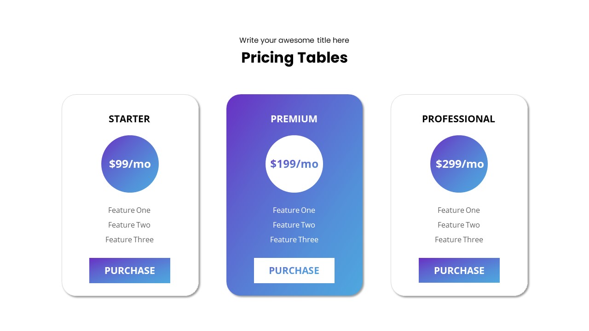
Task: Choose Feature Three in the Premium card
Action: point(294,240)
